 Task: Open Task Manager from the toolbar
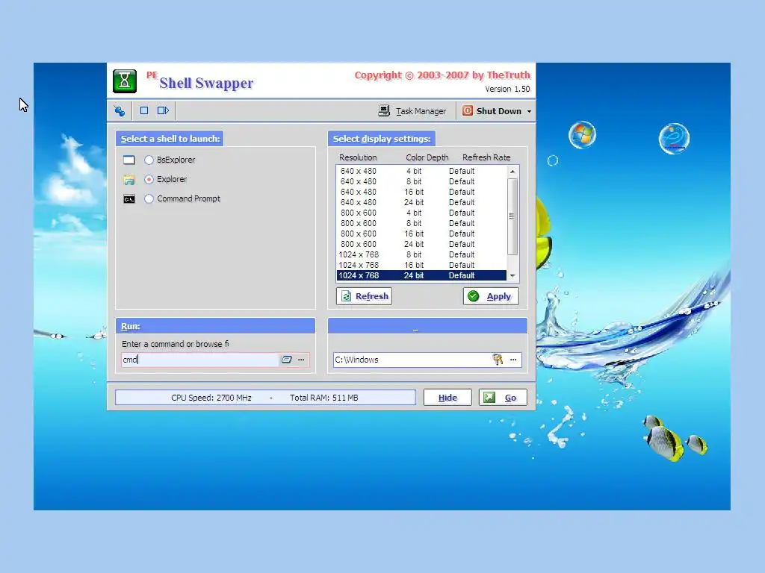(412, 111)
